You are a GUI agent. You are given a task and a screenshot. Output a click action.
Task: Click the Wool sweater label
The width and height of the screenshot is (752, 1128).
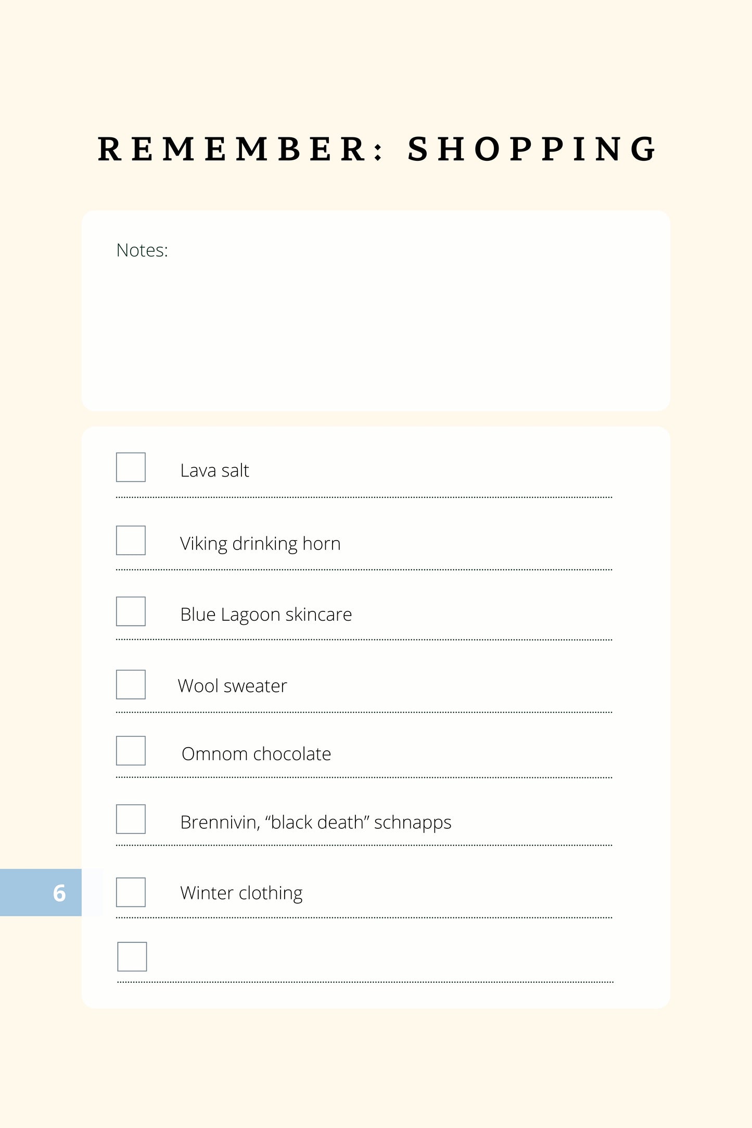pyautogui.click(x=232, y=686)
